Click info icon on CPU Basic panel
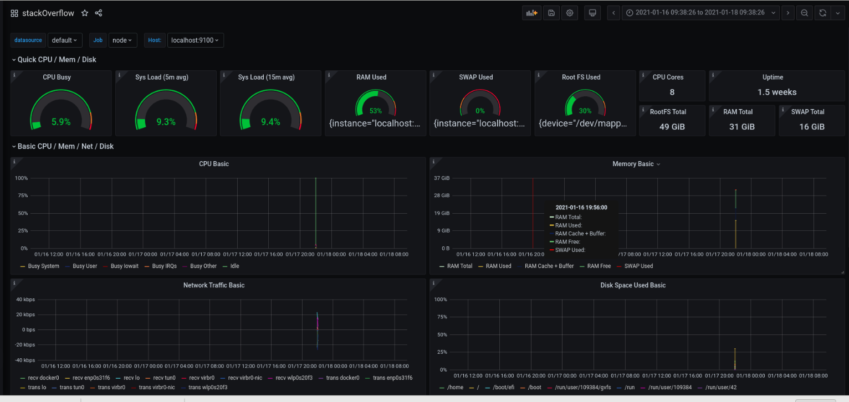Viewport: 849px width, 402px height. click(14, 161)
